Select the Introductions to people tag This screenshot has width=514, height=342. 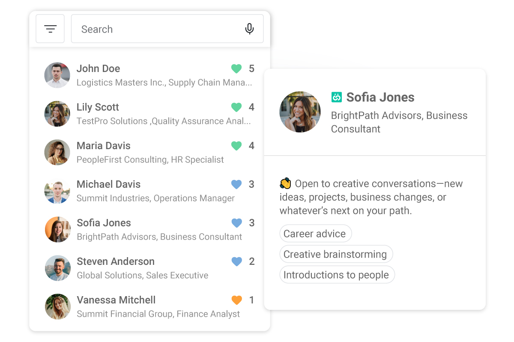tap(337, 275)
